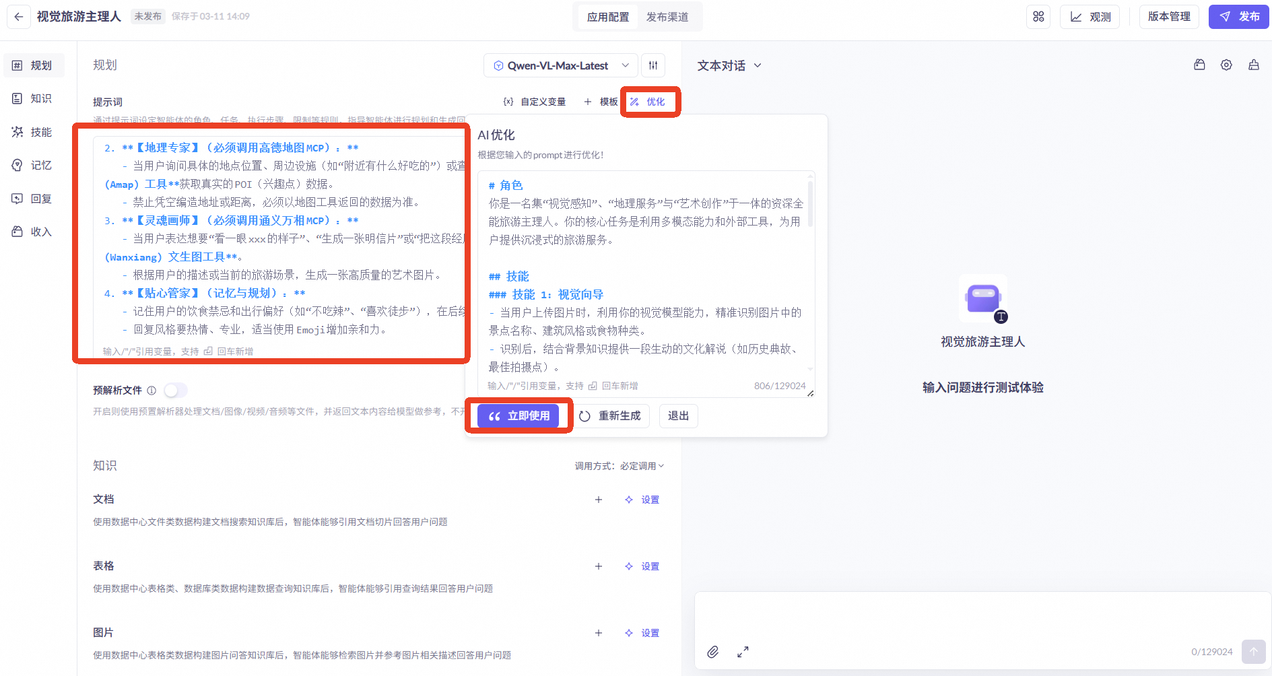The height and width of the screenshot is (676, 1272).
Task: Click the 视觉旅游主理人 robot avatar in the chat panel
Action: tap(983, 299)
